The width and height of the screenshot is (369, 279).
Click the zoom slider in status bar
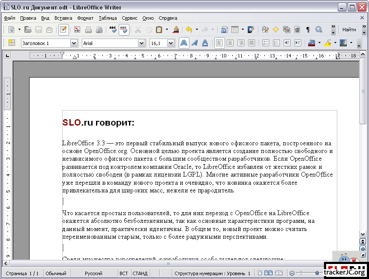[x=317, y=273]
